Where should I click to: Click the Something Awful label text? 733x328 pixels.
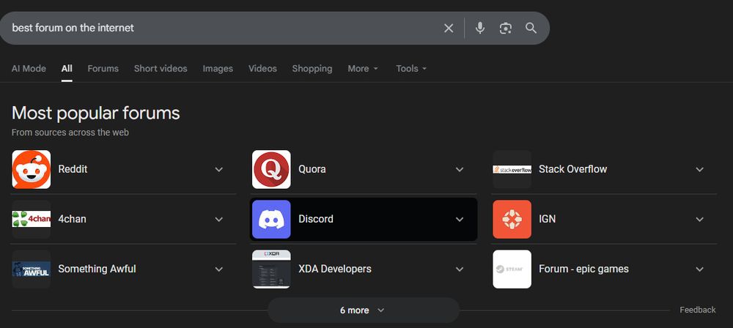(x=97, y=269)
